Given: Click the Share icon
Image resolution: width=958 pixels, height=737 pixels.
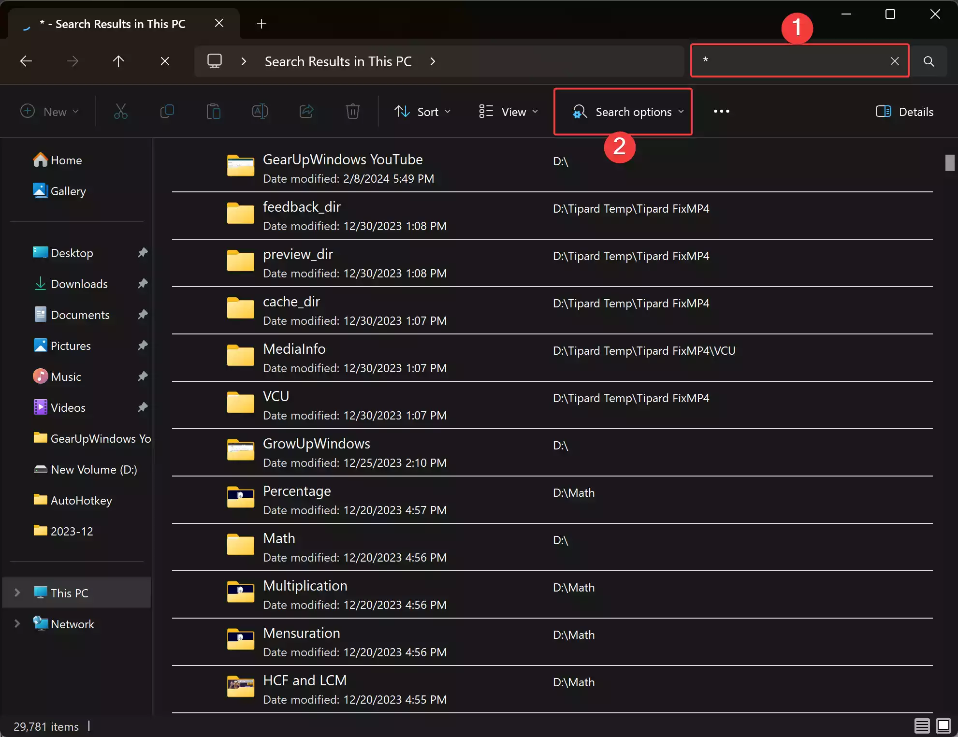Looking at the screenshot, I should (306, 112).
